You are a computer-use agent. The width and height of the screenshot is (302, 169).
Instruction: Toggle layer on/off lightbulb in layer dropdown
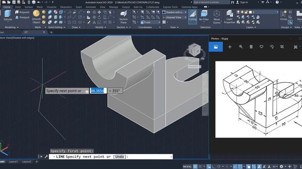[238, 12]
